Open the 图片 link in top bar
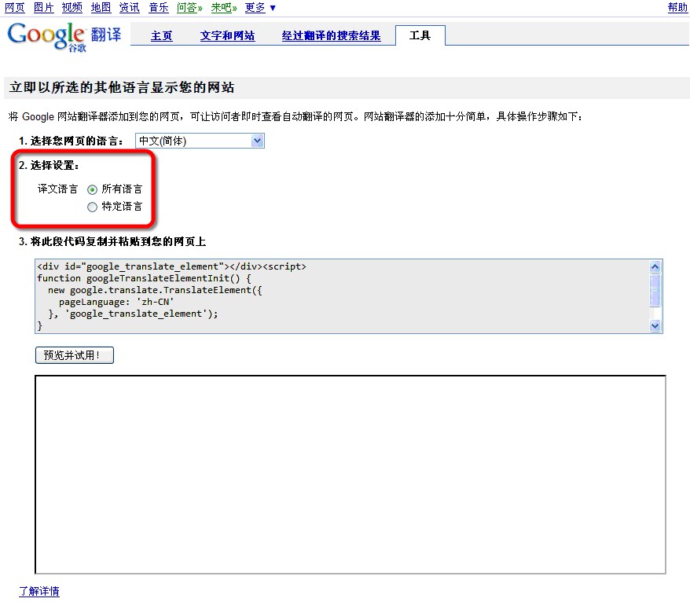This screenshot has width=690, height=602. [x=43, y=8]
